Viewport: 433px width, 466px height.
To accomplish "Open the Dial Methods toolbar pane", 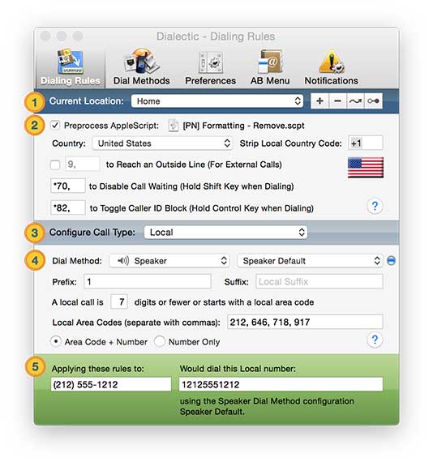I will point(142,67).
